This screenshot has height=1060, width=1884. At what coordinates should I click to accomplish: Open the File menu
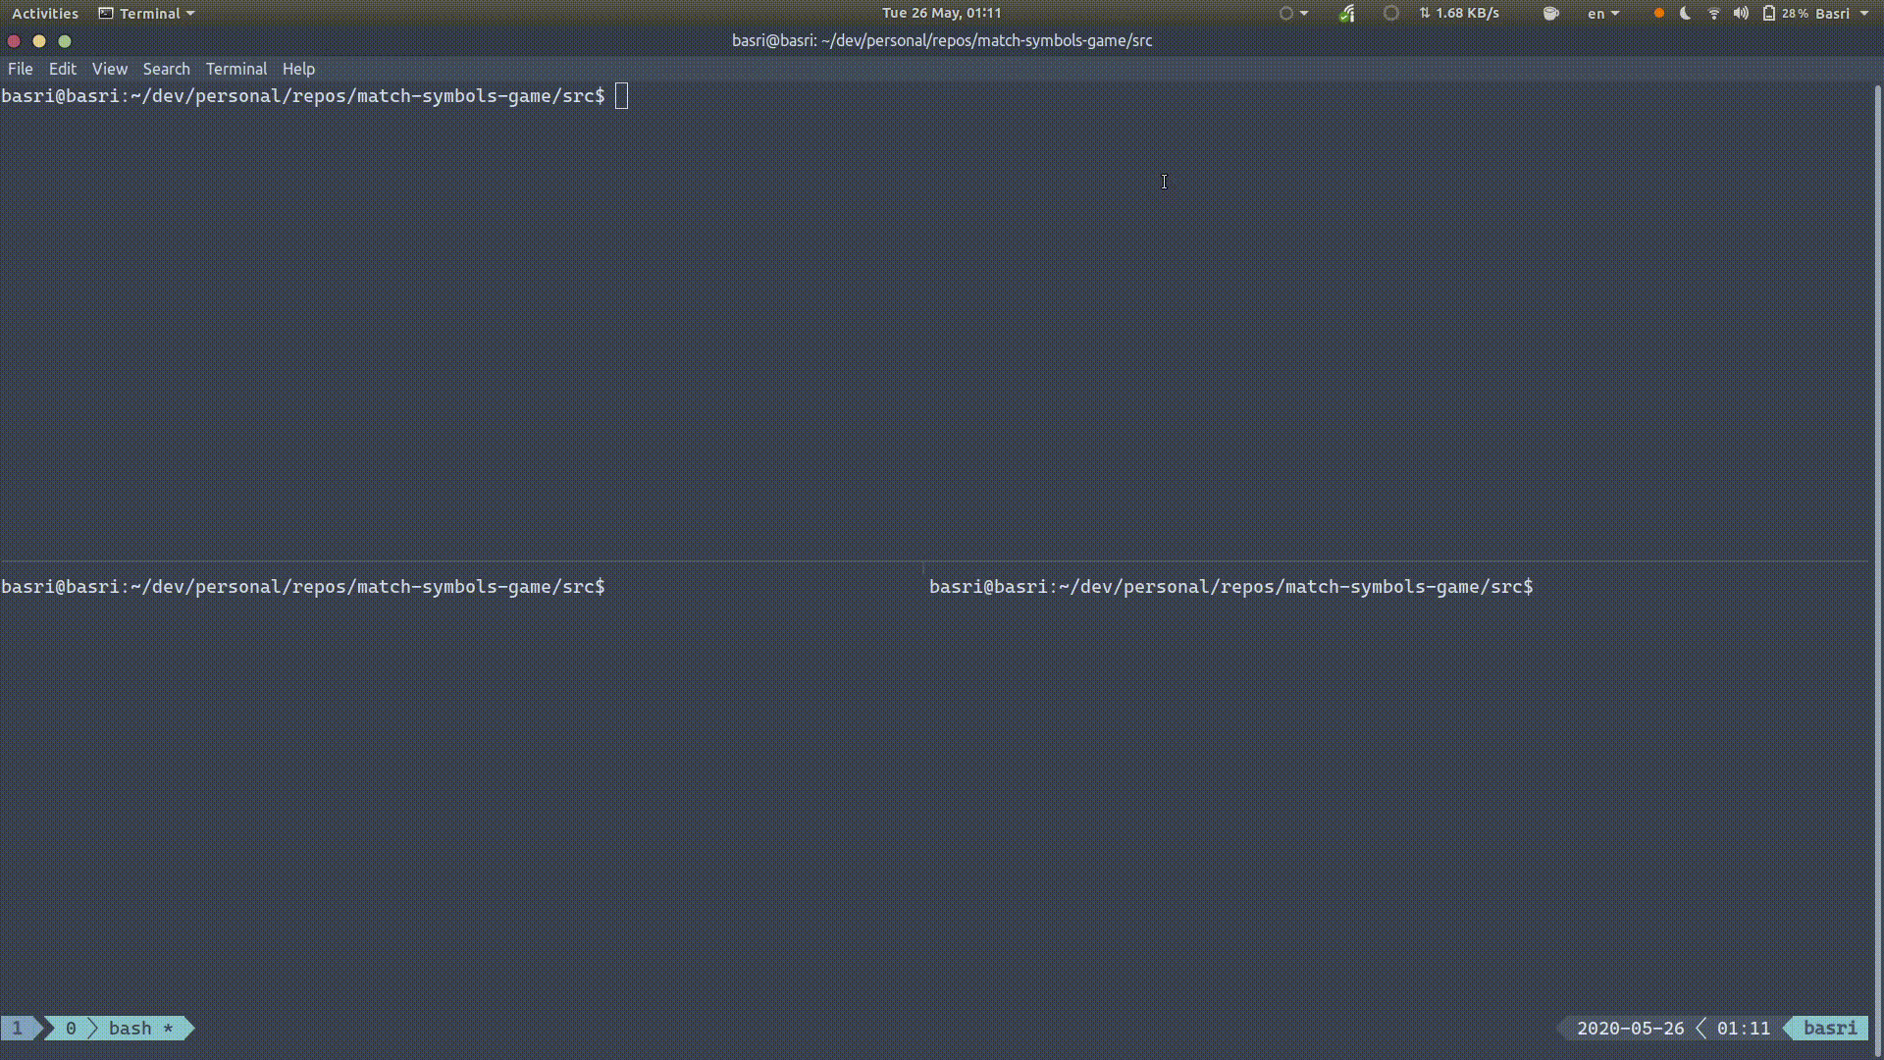[20, 69]
